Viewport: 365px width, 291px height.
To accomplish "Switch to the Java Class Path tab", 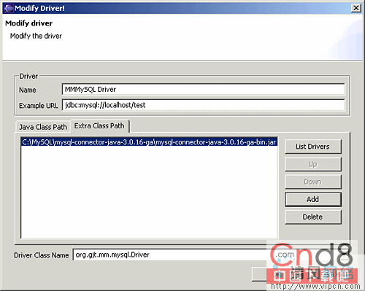I will pyautogui.click(x=43, y=127).
